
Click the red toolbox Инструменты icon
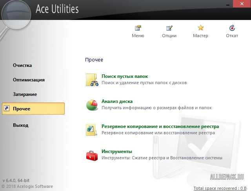tap(92, 155)
